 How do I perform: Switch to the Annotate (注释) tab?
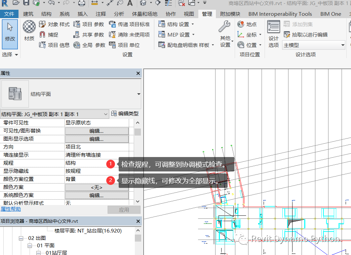click(x=101, y=14)
